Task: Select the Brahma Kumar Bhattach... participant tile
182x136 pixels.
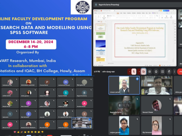Action: (29, 125)
